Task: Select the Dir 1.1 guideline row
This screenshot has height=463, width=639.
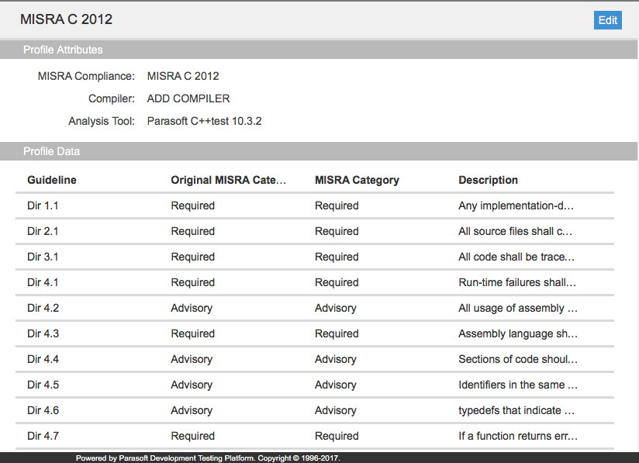Action: (x=315, y=206)
